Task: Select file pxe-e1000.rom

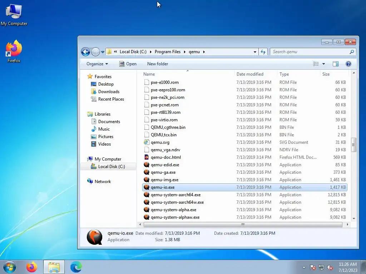Action: pos(244,82)
